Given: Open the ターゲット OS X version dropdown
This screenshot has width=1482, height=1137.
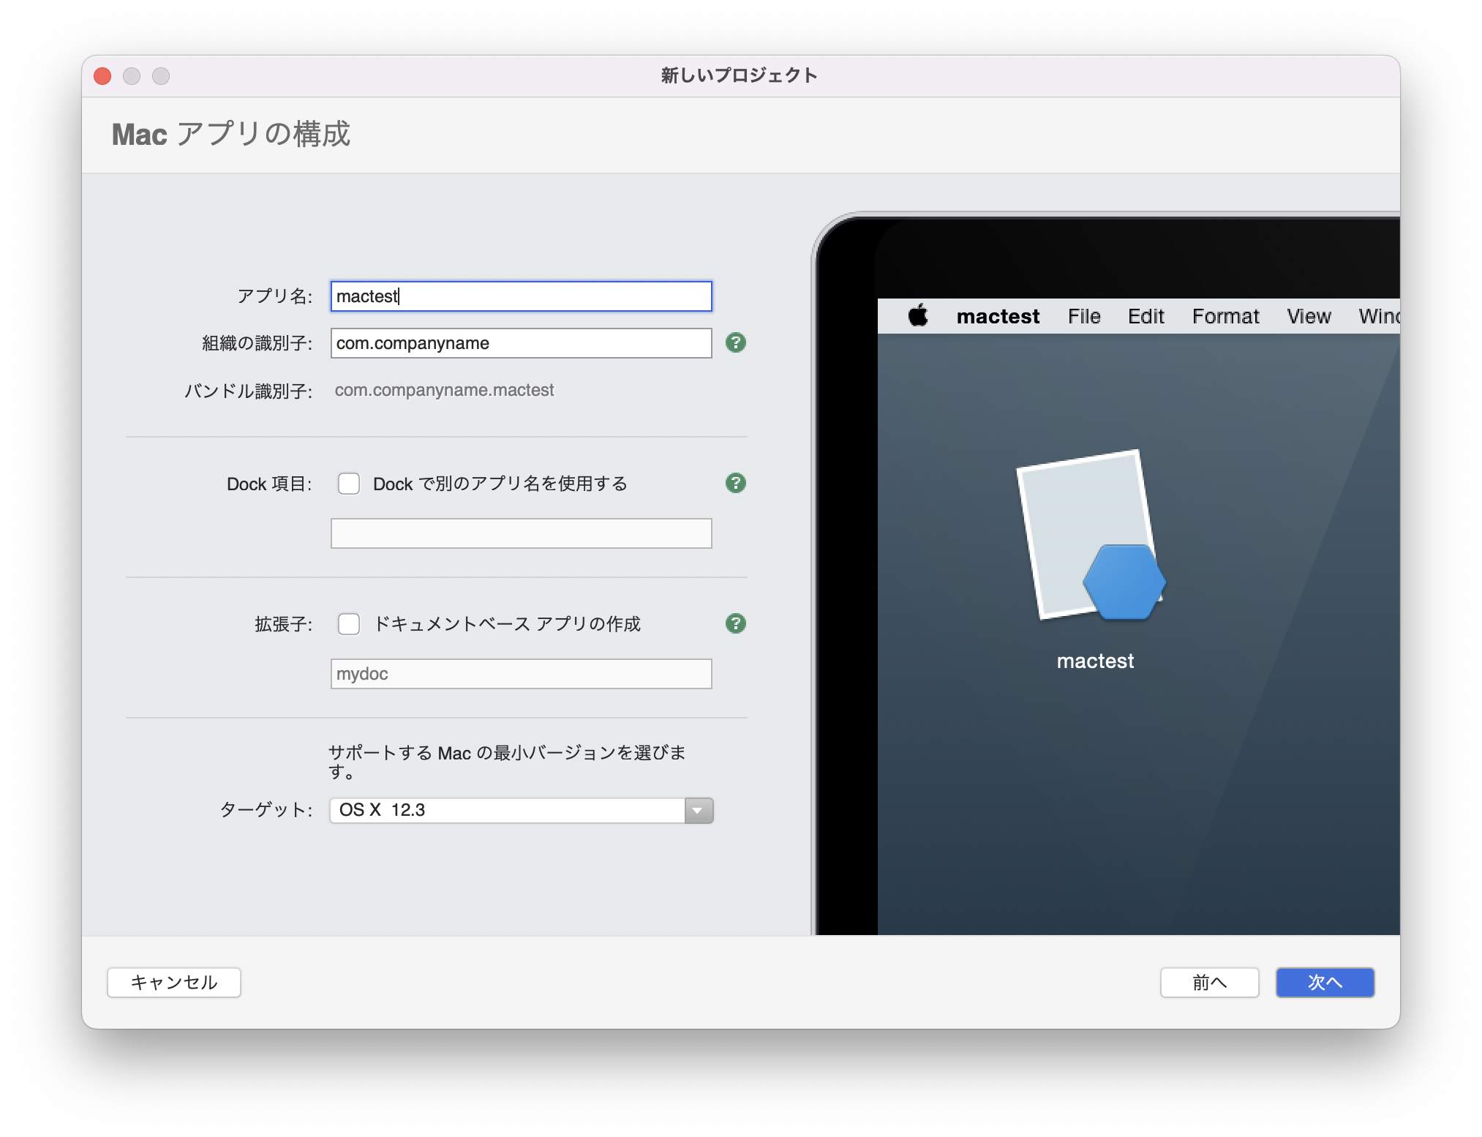Looking at the screenshot, I should tap(522, 811).
